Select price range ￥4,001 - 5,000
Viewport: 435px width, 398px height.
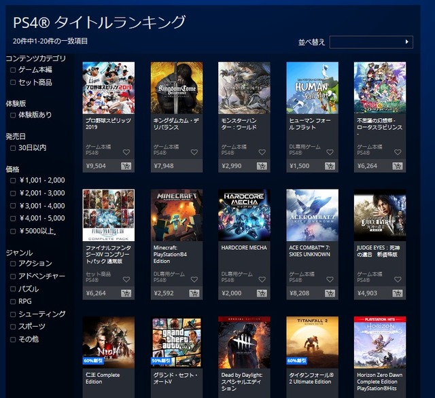tap(13, 219)
